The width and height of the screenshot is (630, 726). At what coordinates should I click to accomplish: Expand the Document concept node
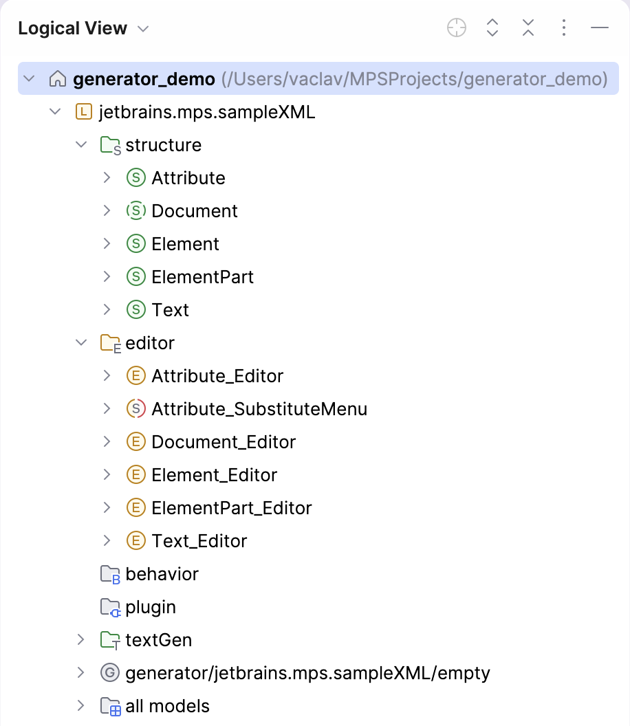[x=107, y=210]
